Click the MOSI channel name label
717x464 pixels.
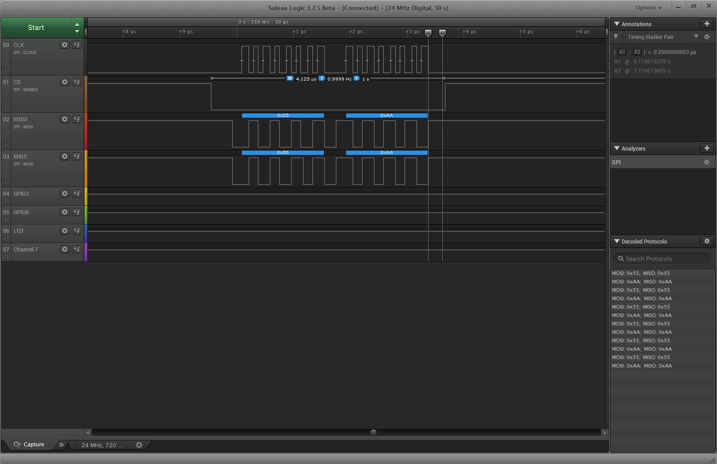point(20,119)
